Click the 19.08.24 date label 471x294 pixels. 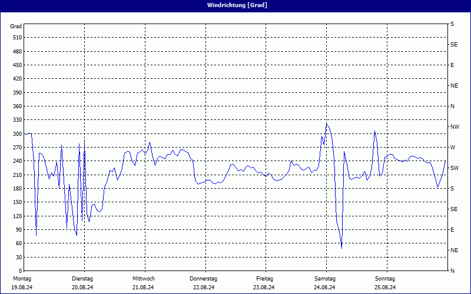point(22,288)
